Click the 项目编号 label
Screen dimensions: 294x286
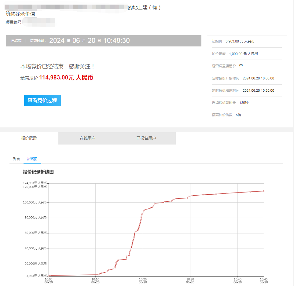[x=13, y=22]
